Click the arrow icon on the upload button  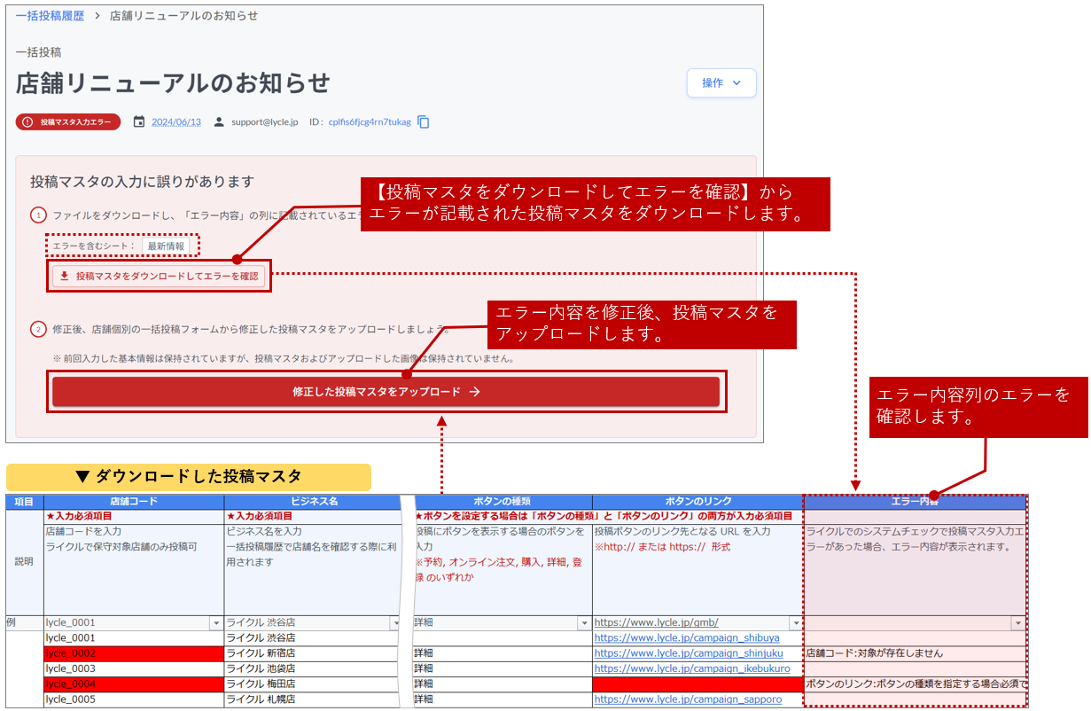coord(475,391)
